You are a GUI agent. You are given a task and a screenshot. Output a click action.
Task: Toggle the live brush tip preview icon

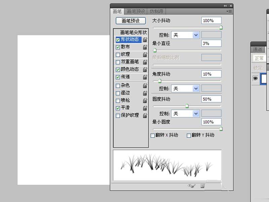[191, 186]
